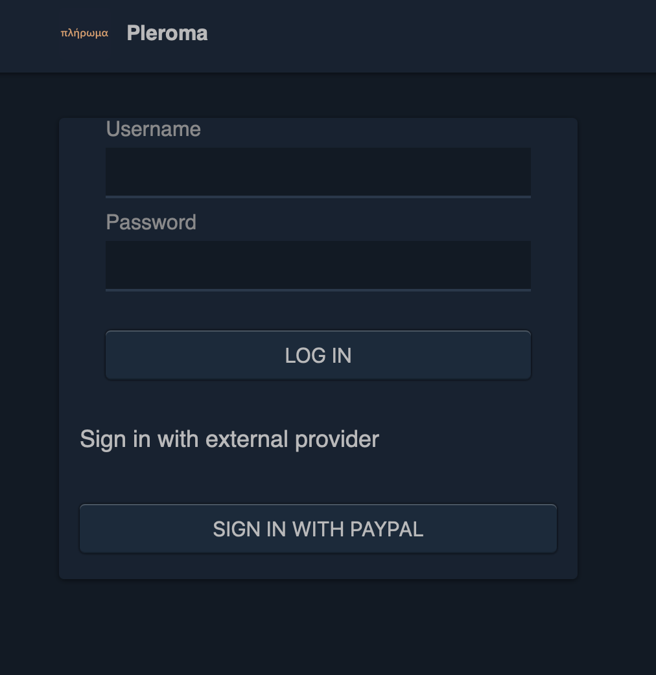Screen dimensions: 656x675
Task: Click the Pleroma site title text
Action: pos(167,33)
